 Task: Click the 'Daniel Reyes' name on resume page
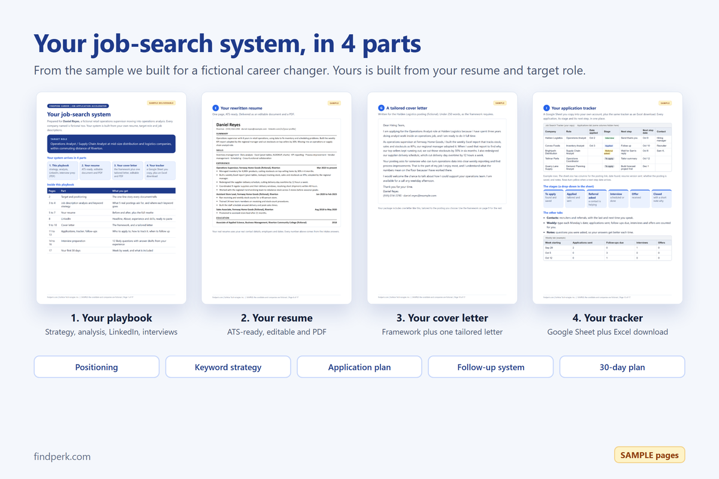tap(228, 125)
